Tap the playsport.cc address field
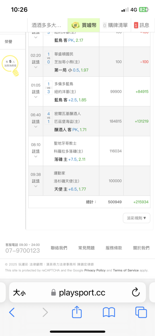 (x=77, y=292)
